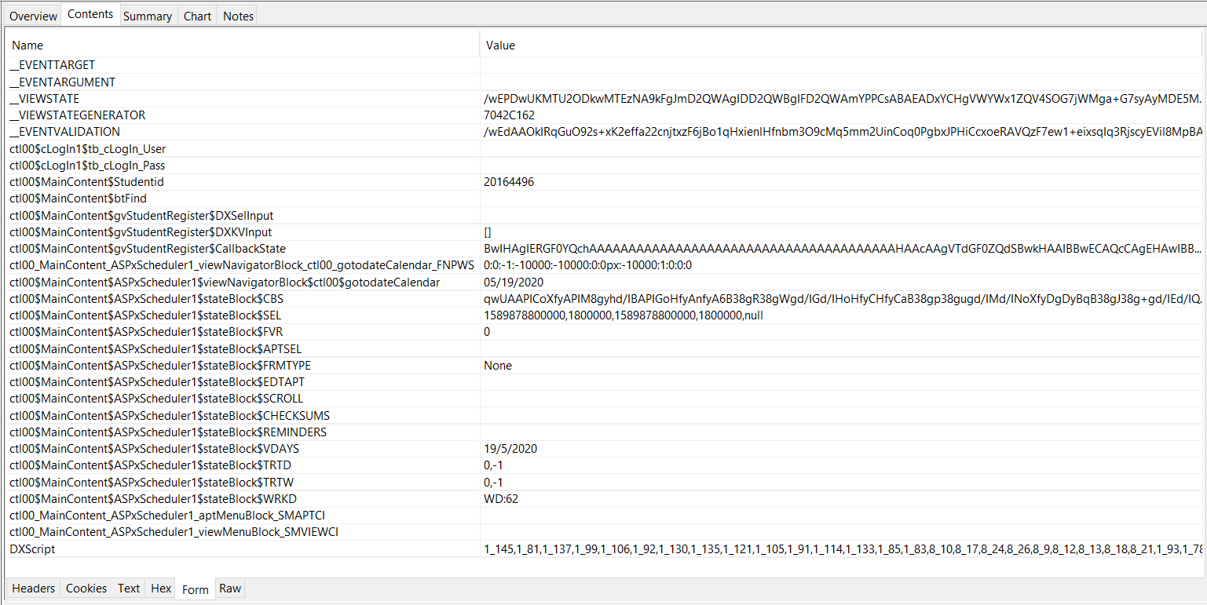Select the stateBlock$REMINDERS row
Screen dimensions: 1207x605
point(605,432)
